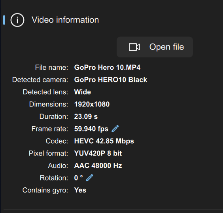Viewport: 223px width, 213px height.
Task: Click the Contains gyro value Yes
Action: pyautogui.click(x=80, y=190)
